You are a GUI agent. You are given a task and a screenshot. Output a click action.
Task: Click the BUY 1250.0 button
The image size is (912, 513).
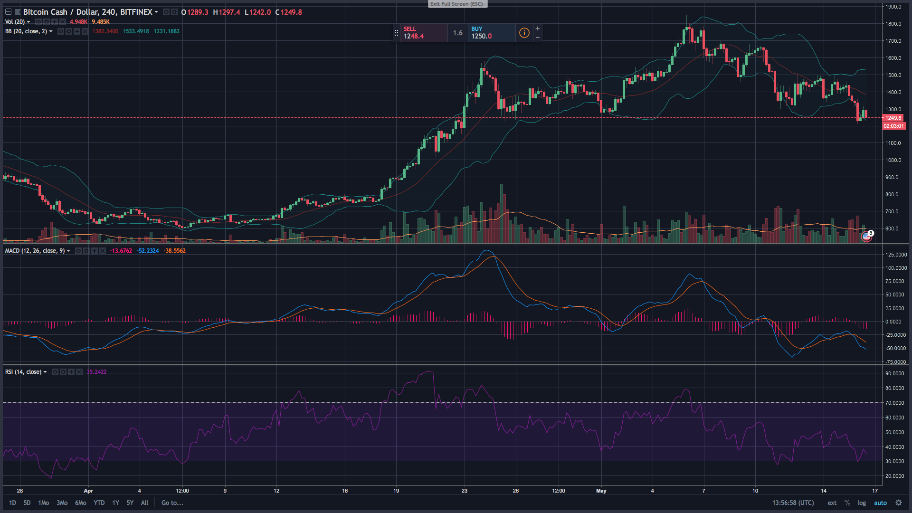pos(492,33)
